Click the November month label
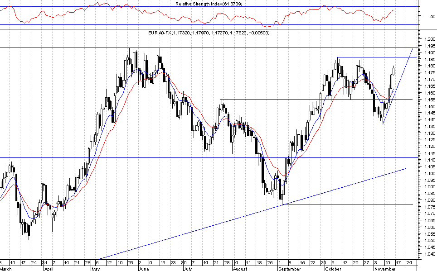This screenshot has width=437, height=271. [x=385, y=269]
